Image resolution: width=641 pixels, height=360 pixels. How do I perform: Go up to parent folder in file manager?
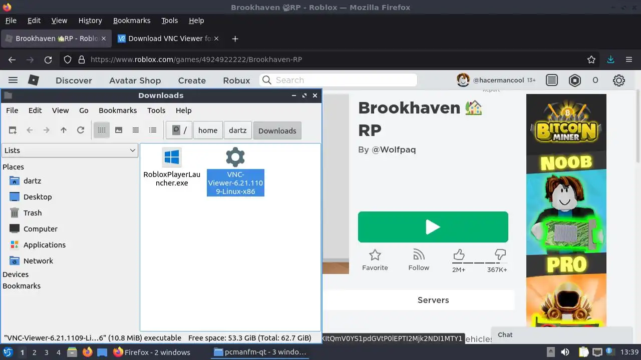tap(64, 130)
